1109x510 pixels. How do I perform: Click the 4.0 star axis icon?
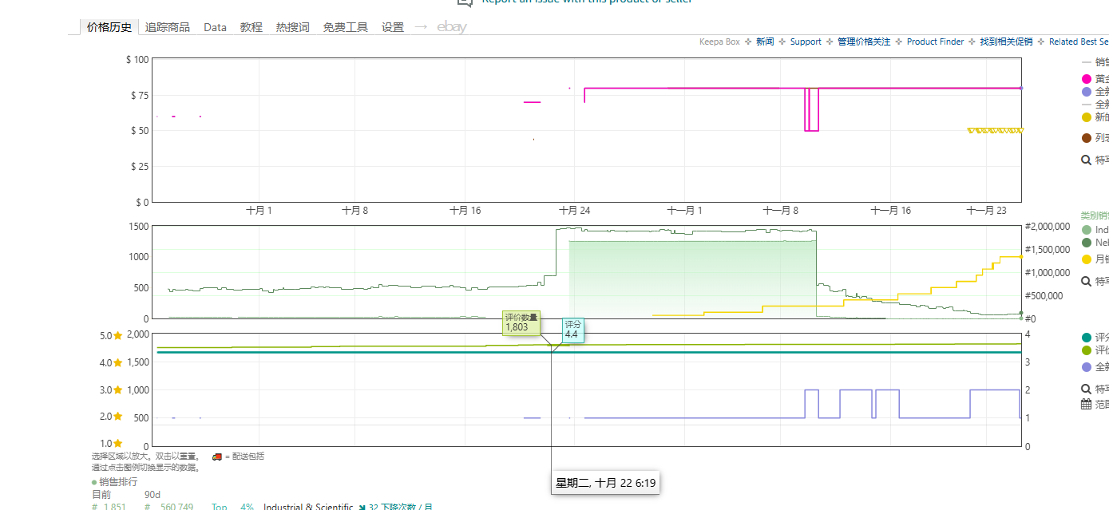118,363
